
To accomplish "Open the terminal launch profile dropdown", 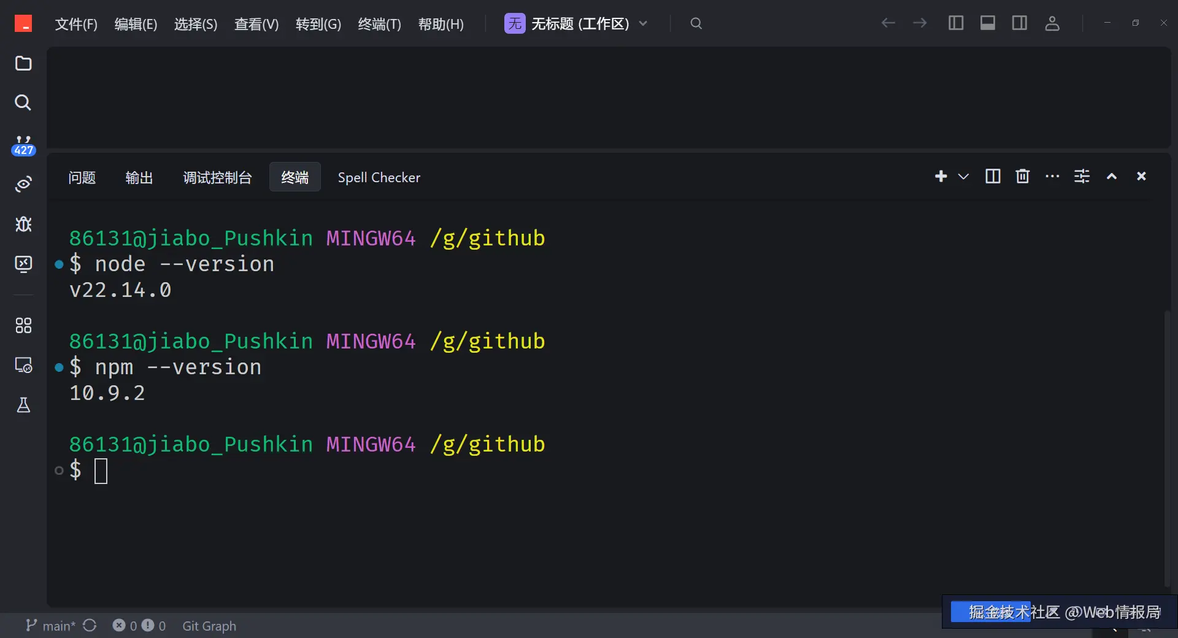I will pos(963,177).
